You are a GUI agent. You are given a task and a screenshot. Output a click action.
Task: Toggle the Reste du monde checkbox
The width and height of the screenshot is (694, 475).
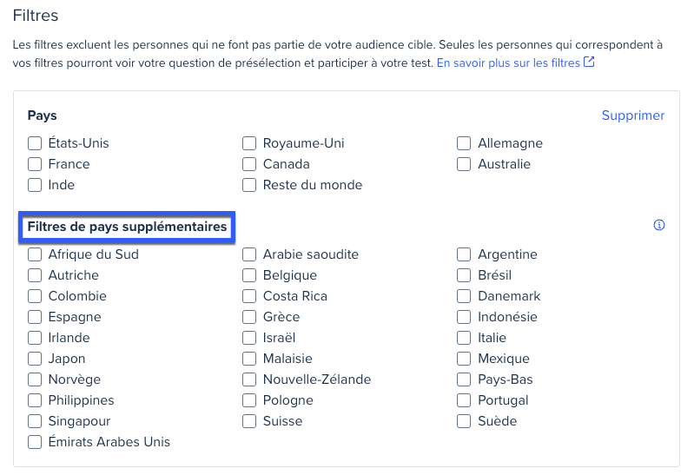[x=249, y=185]
